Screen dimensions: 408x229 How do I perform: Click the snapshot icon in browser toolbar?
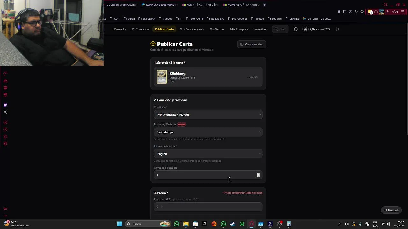click(345, 12)
